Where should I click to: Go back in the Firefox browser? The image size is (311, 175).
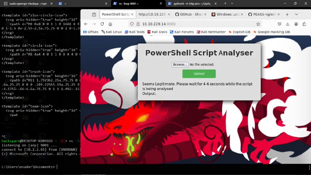(x=86, y=24)
